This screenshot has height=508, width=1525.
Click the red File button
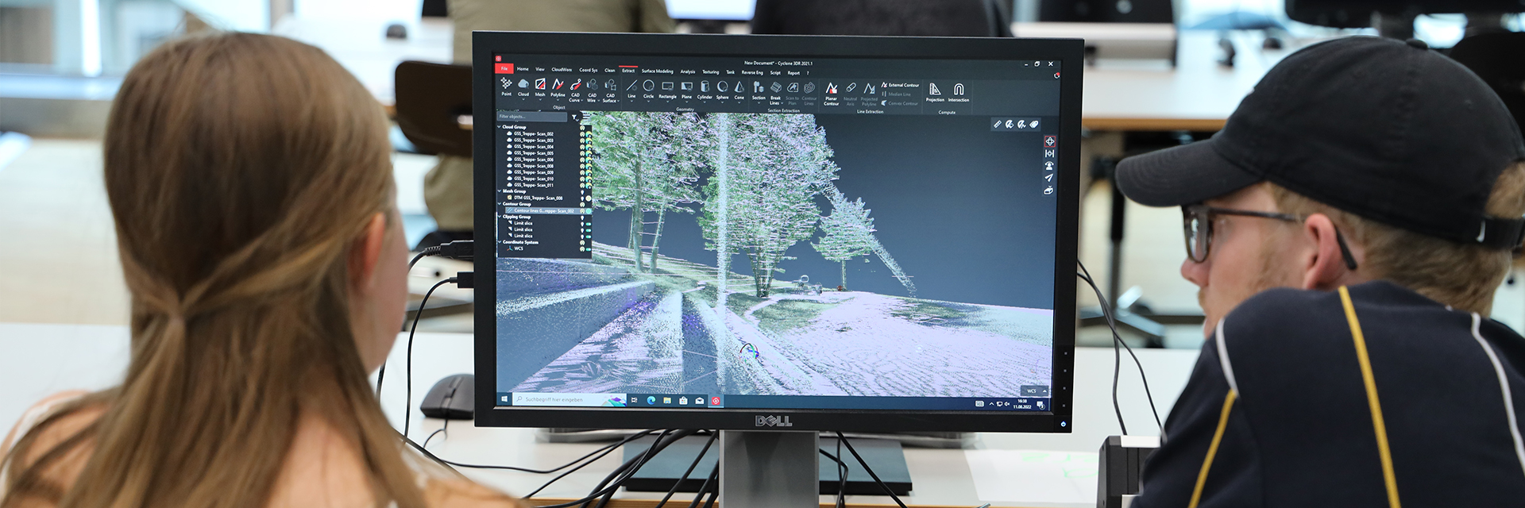click(504, 69)
